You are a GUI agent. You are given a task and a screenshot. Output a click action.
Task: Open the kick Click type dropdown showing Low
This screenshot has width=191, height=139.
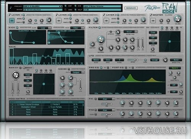coord(44,28)
